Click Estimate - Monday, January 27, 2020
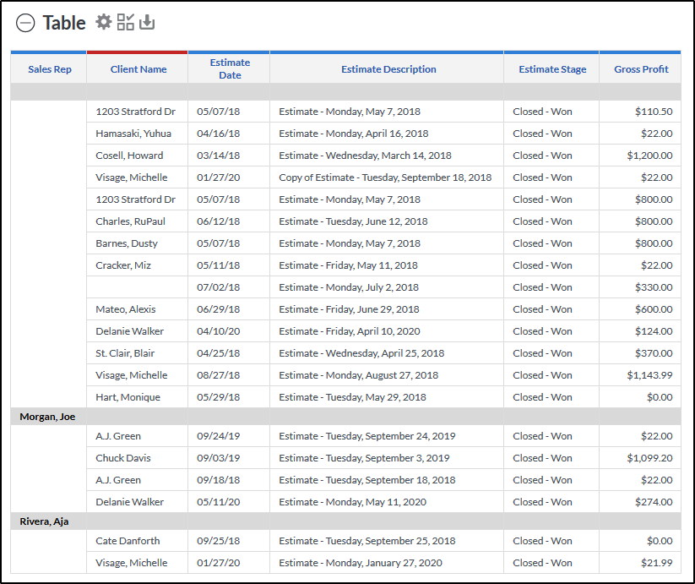Viewport: 695px width, 584px height. 361,563
